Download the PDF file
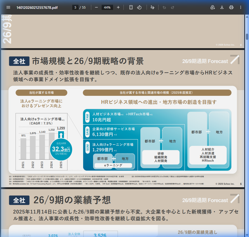This screenshot has width=249, height=237. tap(222, 7)
